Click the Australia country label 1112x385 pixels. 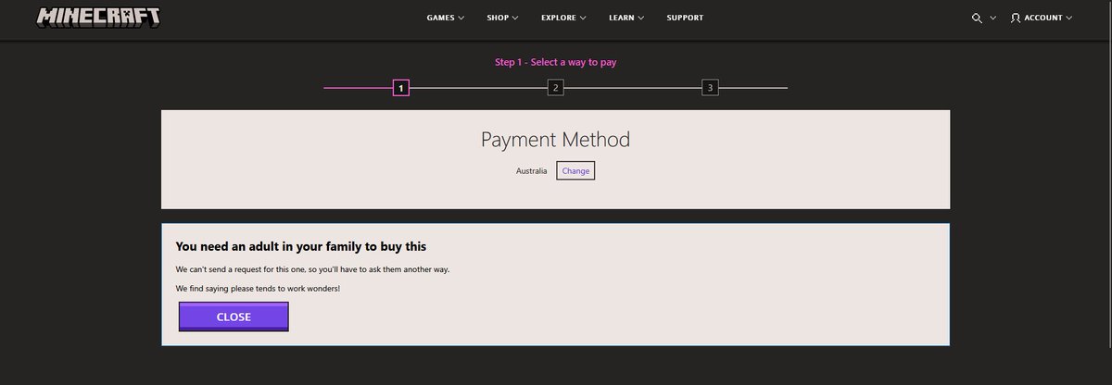coord(531,171)
